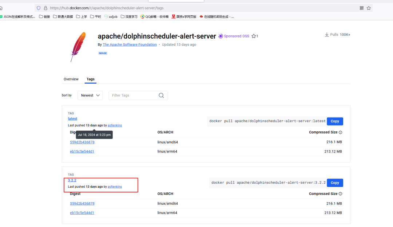Click linux/amd64 in the latest tag row
393x227 pixels.
tap(168, 142)
